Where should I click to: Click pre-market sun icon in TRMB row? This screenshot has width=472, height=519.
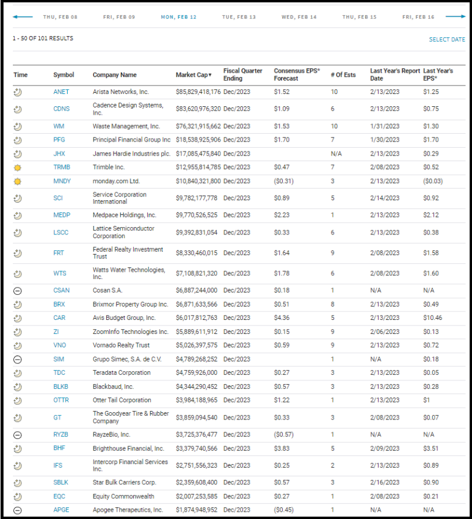click(18, 167)
